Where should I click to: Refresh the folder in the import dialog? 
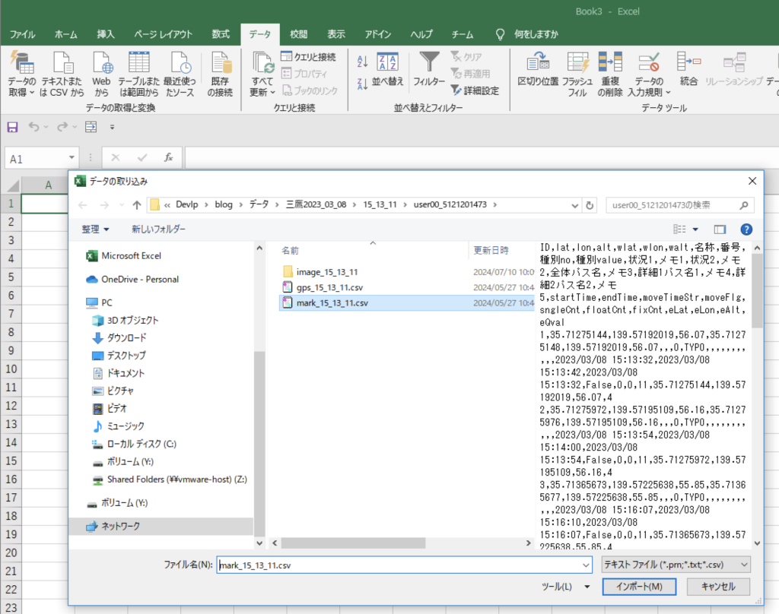(x=590, y=205)
